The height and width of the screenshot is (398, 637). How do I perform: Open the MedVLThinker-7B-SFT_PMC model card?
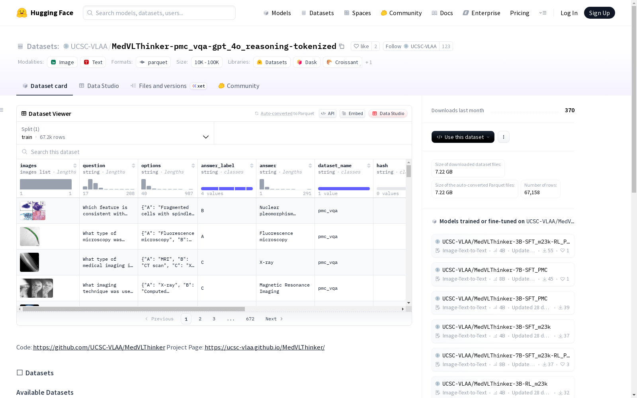[503, 274]
